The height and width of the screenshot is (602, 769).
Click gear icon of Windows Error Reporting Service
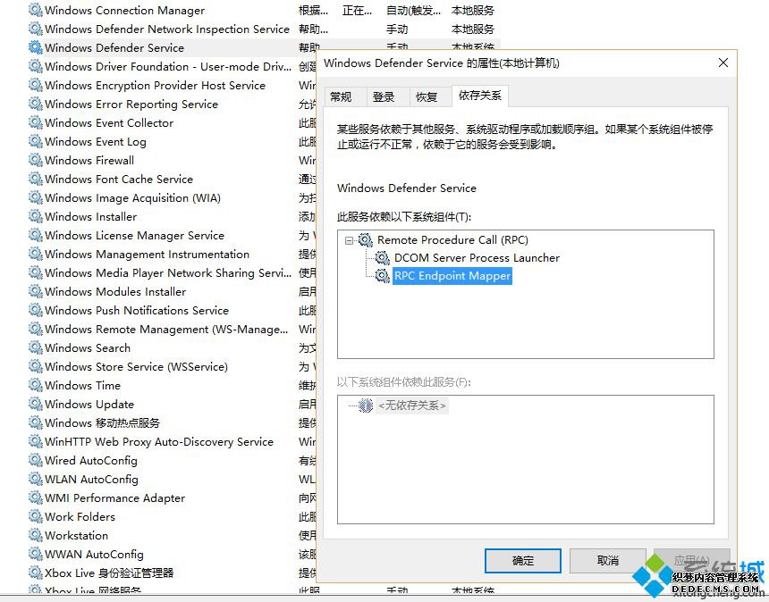[x=35, y=104]
